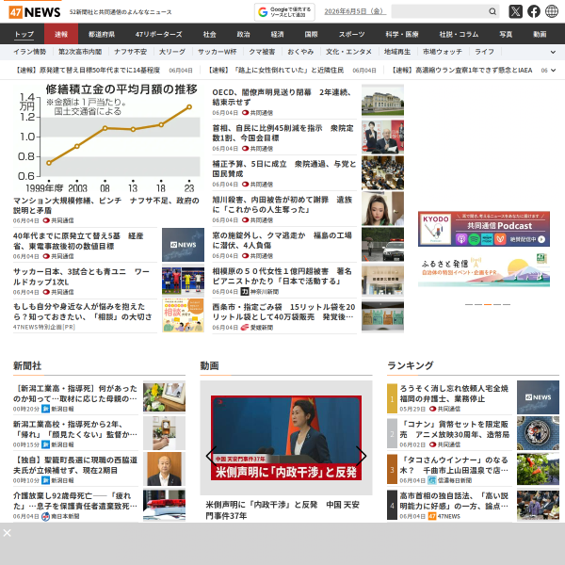Open the 40年代までに原発立て替え headline
The image size is (565, 565).
pos(78,241)
